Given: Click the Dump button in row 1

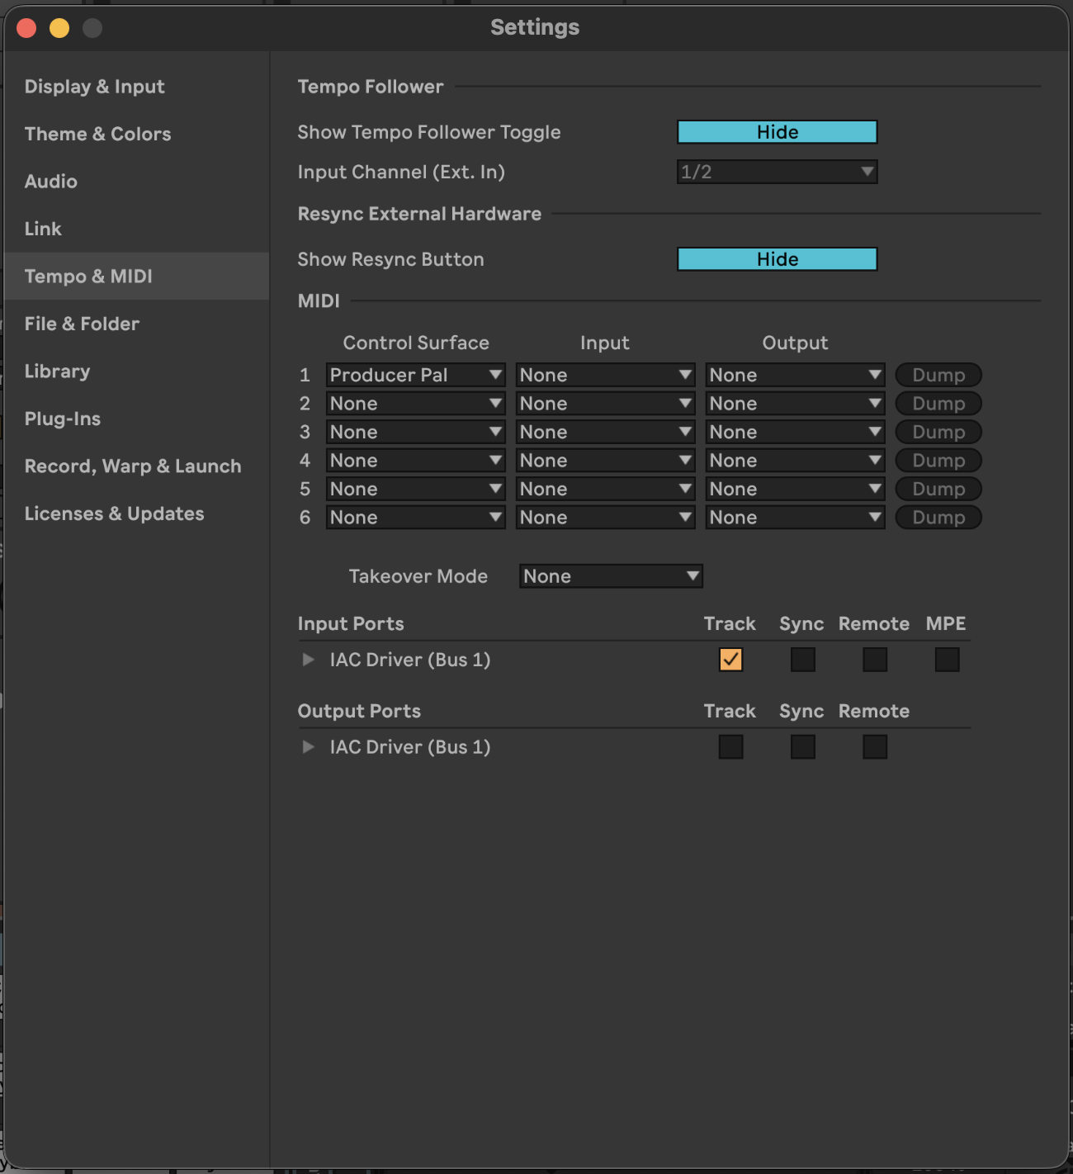Looking at the screenshot, I should click(938, 375).
